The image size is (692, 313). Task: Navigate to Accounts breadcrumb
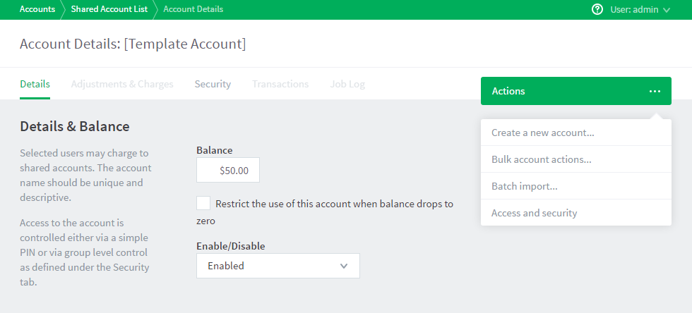tap(37, 9)
